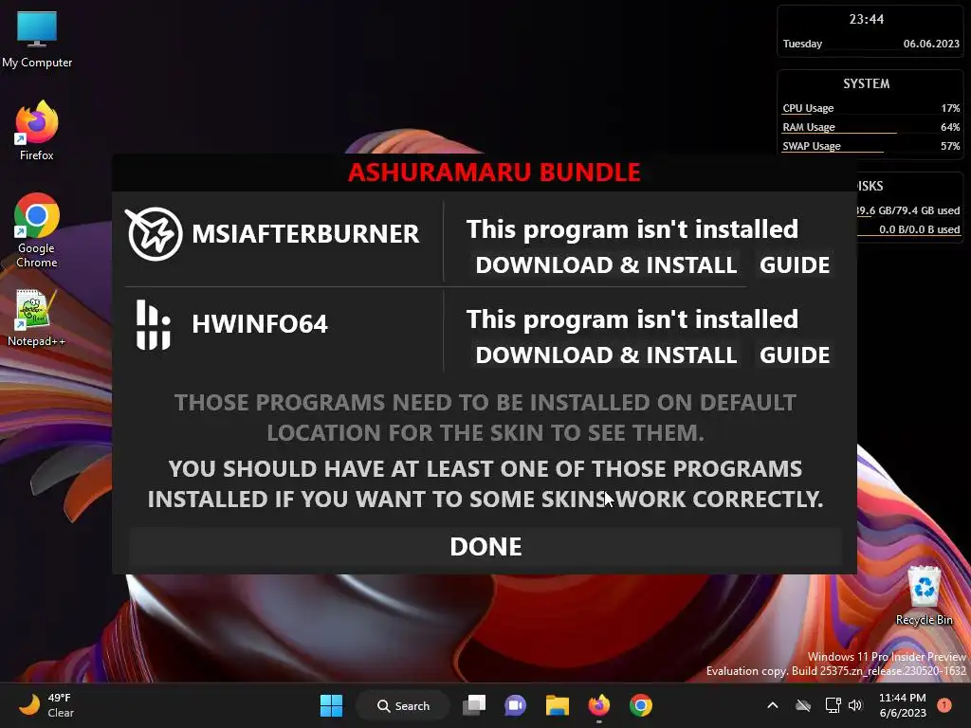Download and install HWiNFO64

pos(606,355)
